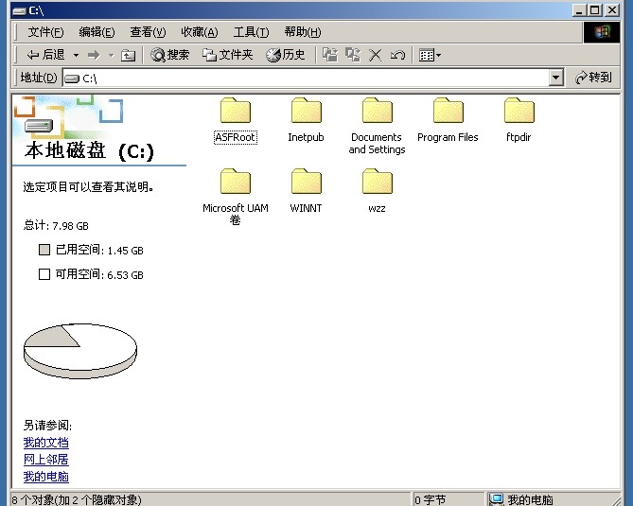Show the 文件夹 folders pane
This screenshot has height=506, width=633.
[x=228, y=55]
